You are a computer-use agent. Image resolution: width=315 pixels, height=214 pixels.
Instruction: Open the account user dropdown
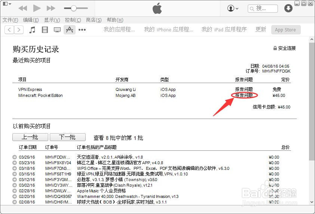coord(233,9)
